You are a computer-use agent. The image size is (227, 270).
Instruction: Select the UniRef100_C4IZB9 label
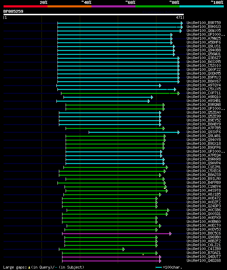tap(204, 249)
